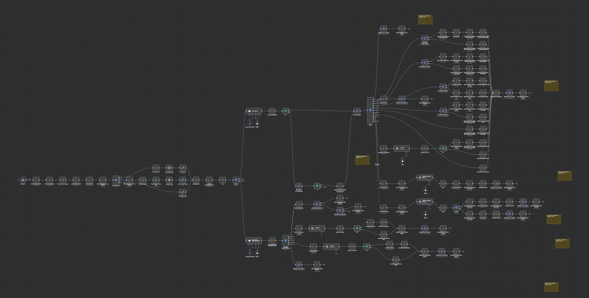
Task: Open the Data code node
Action: 223,180
